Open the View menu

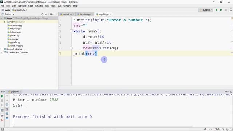(x=14, y=6)
